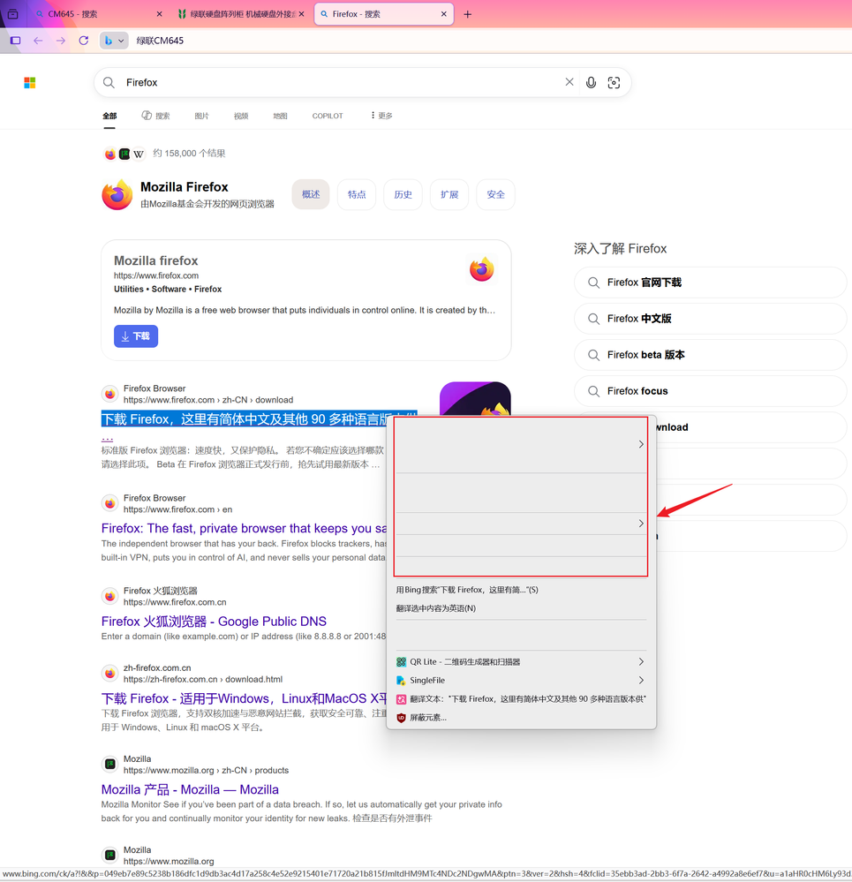852x882 pixels.
Task: Open the Mozilla 产品 - Mozilla result
Action: (190, 790)
